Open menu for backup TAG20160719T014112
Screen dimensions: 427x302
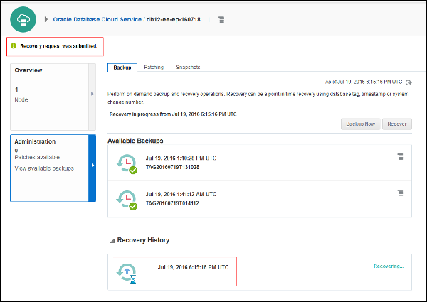pyautogui.click(x=400, y=193)
